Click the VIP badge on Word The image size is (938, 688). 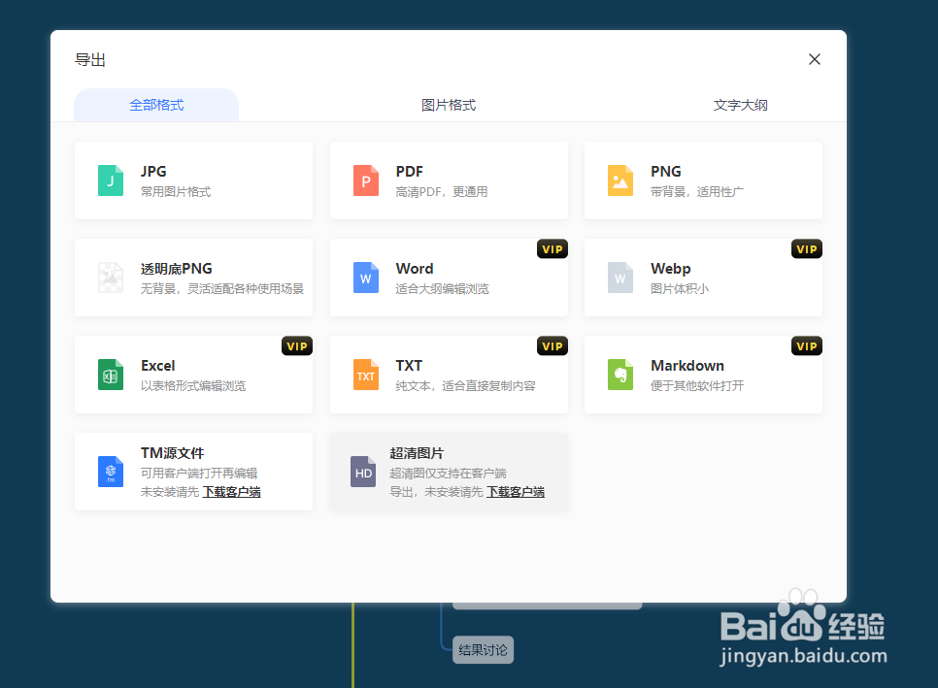pos(553,249)
